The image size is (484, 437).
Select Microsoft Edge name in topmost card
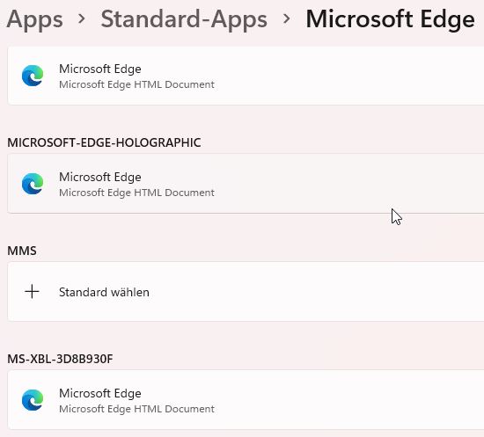coord(100,69)
